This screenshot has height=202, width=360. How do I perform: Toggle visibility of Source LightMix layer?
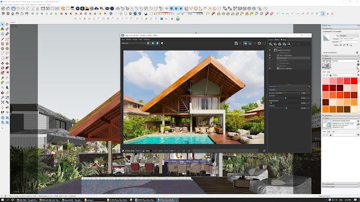[x=270, y=68]
